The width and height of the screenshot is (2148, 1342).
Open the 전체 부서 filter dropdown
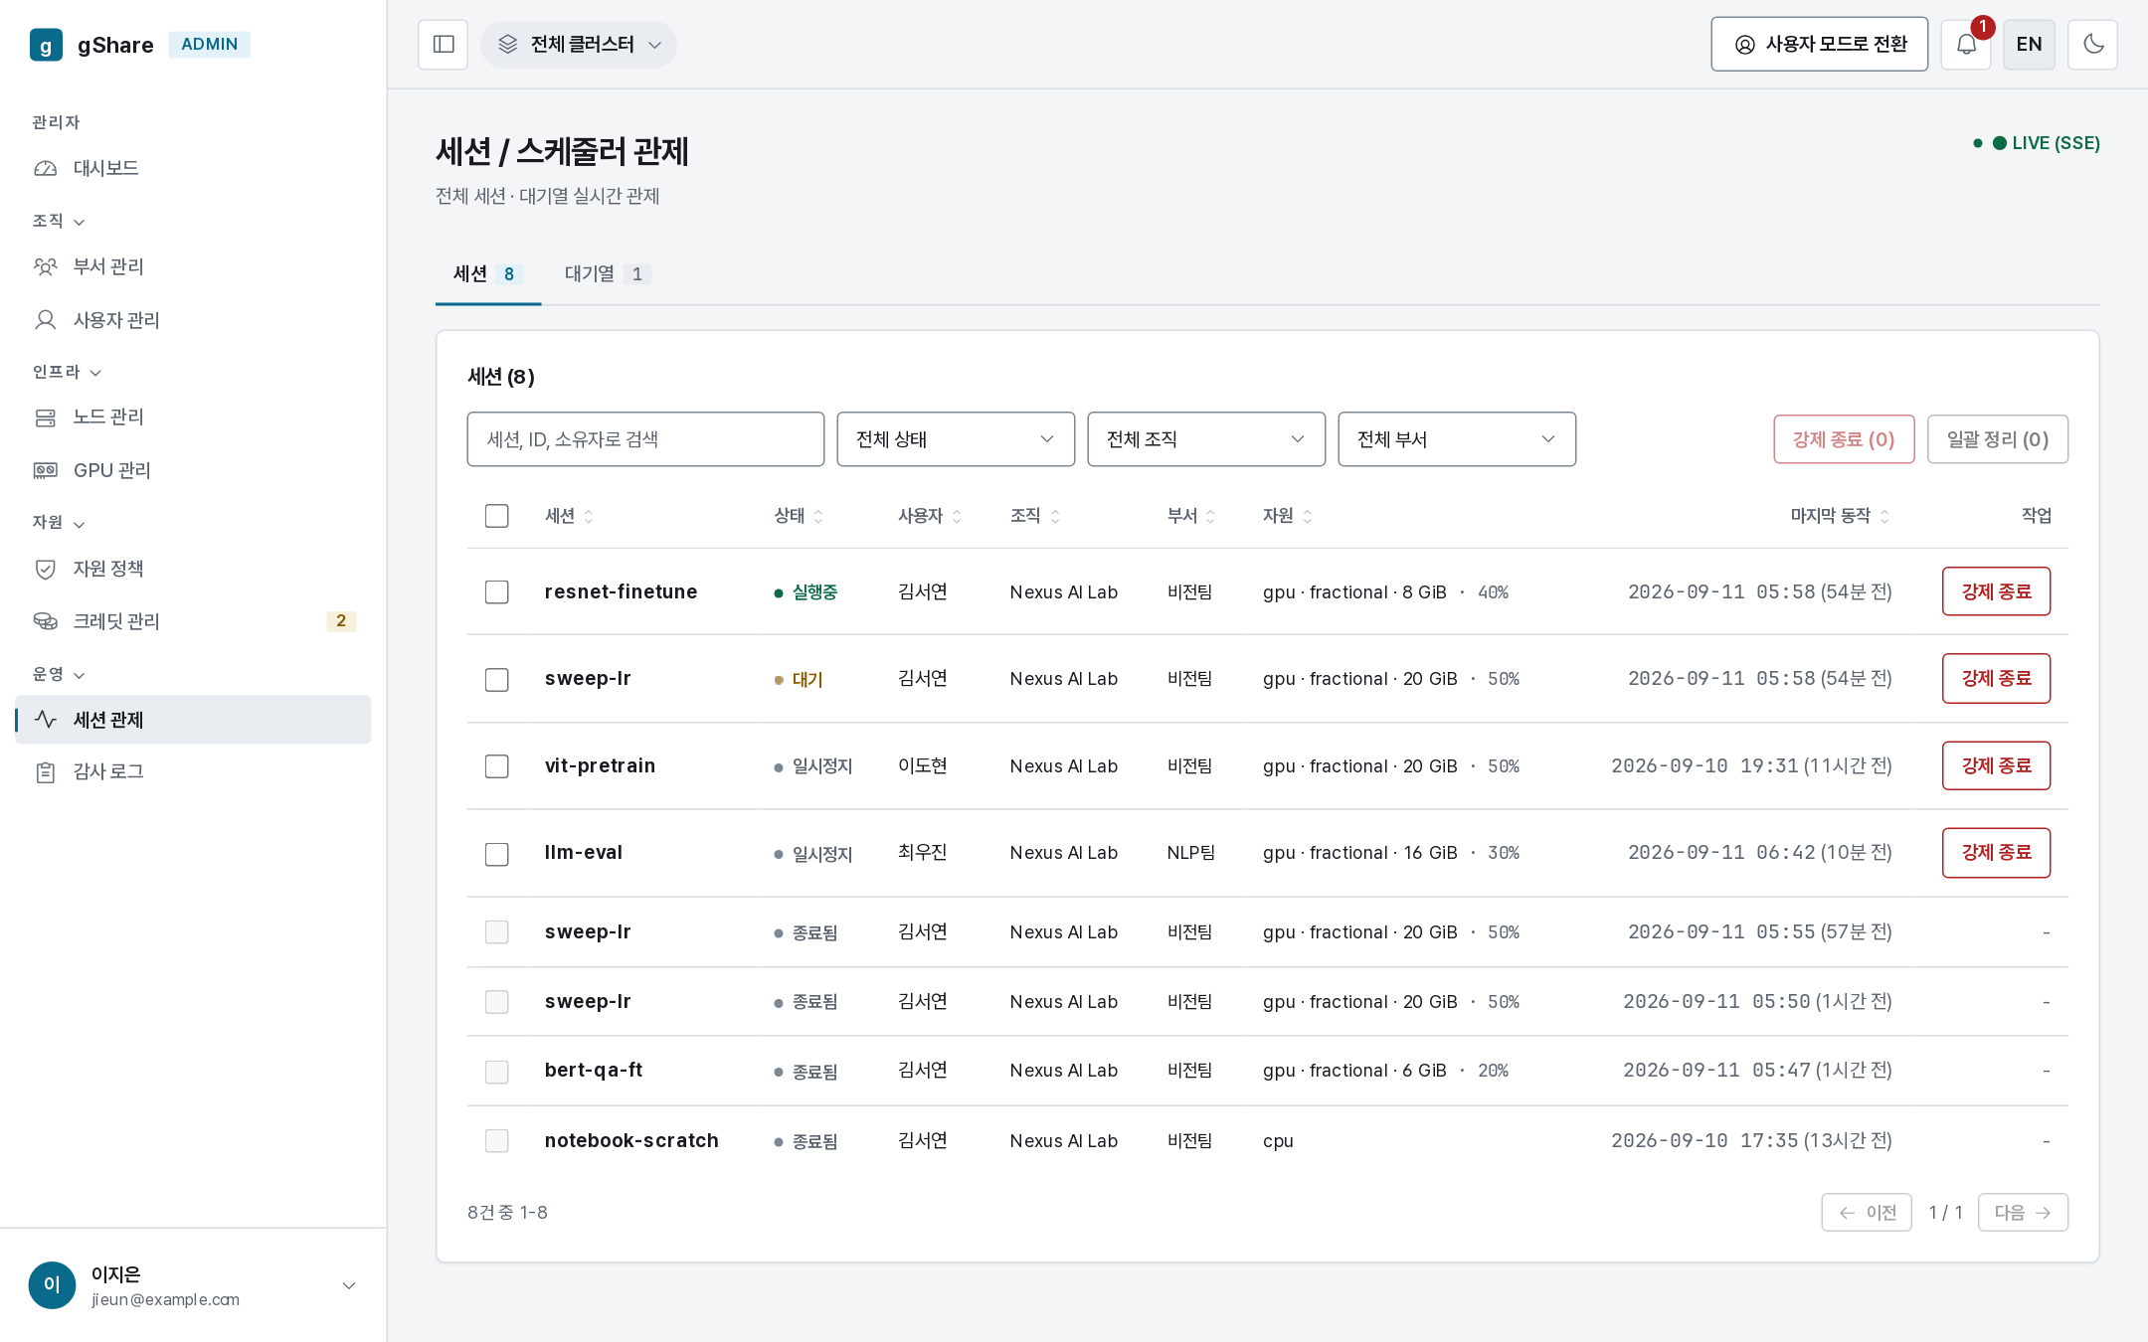[1457, 439]
